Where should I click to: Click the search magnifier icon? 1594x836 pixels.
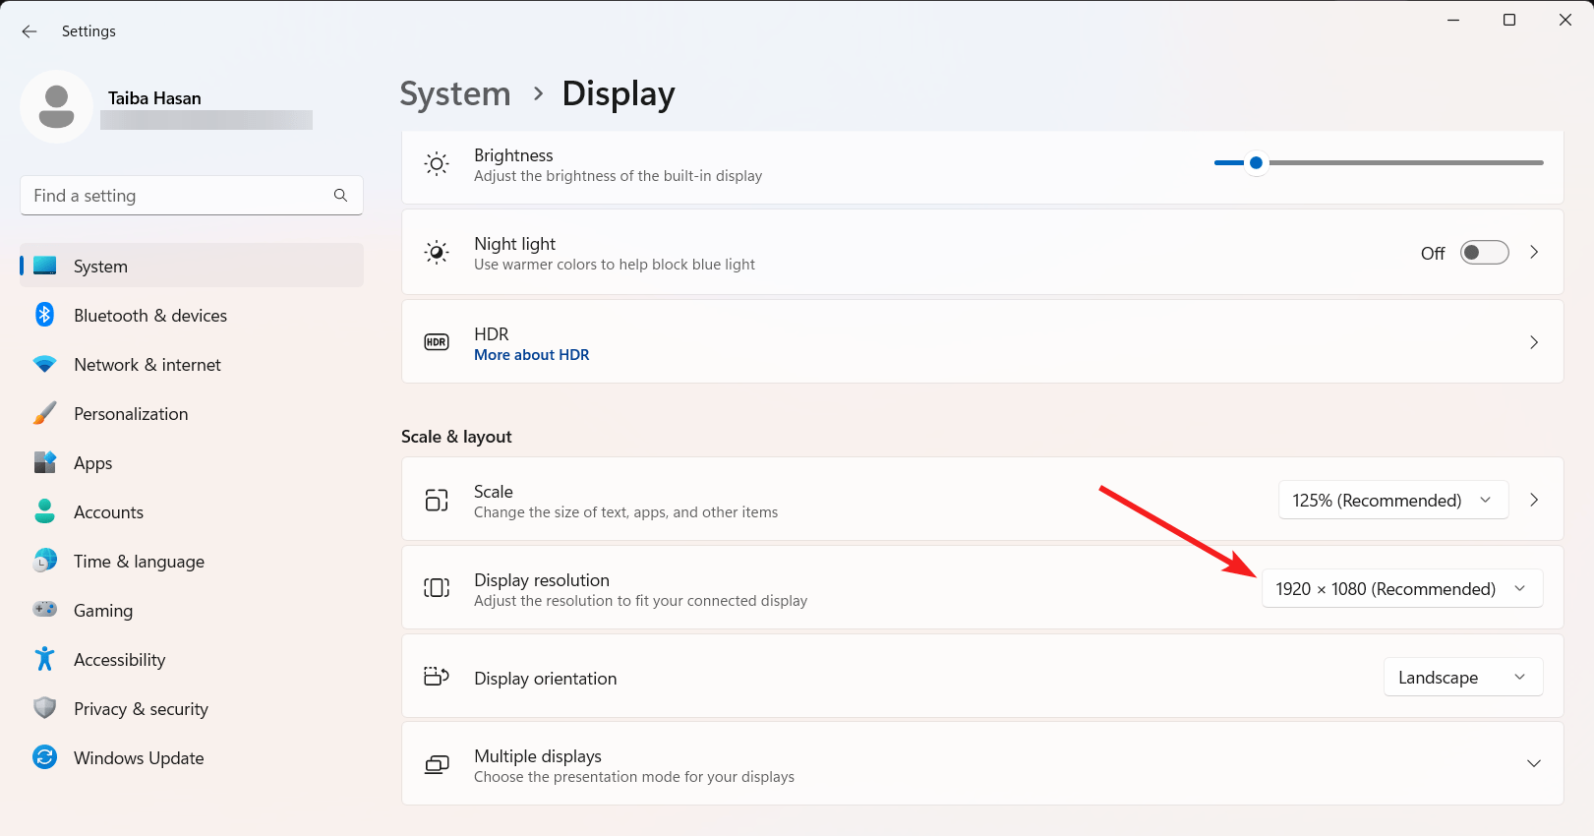point(340,196)
